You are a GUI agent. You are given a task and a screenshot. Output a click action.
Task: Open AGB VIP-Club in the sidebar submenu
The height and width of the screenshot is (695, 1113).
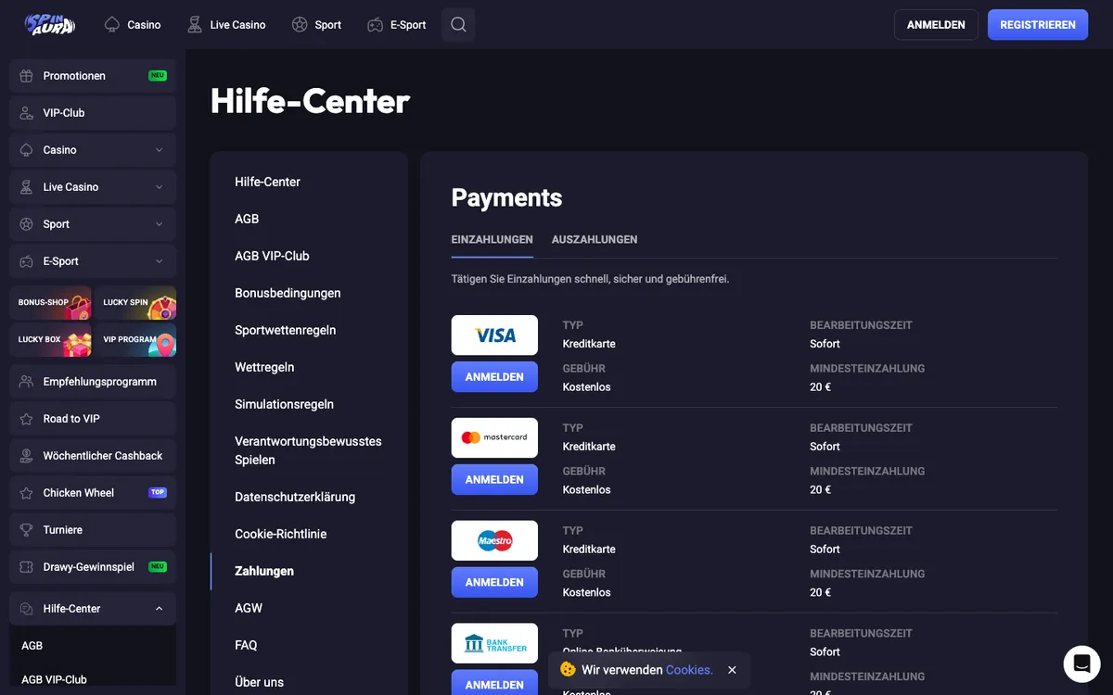pos(54,679)
